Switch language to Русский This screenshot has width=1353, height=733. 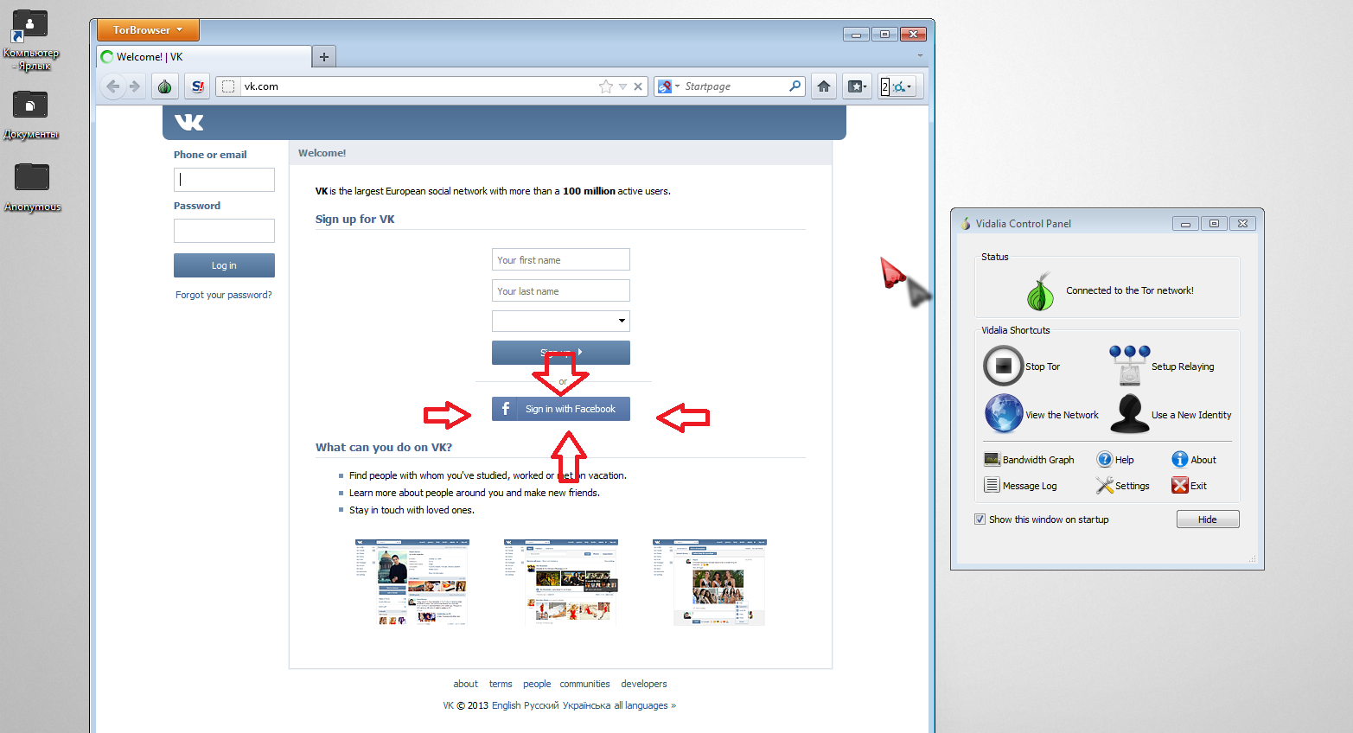pyautogui.click(x=541, y=705)
